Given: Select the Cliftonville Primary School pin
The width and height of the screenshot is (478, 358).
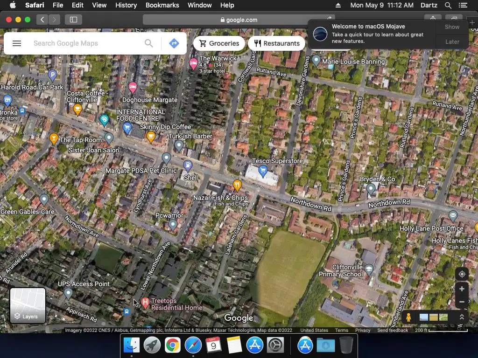Looking at the screenshot, I should point(369,269).
